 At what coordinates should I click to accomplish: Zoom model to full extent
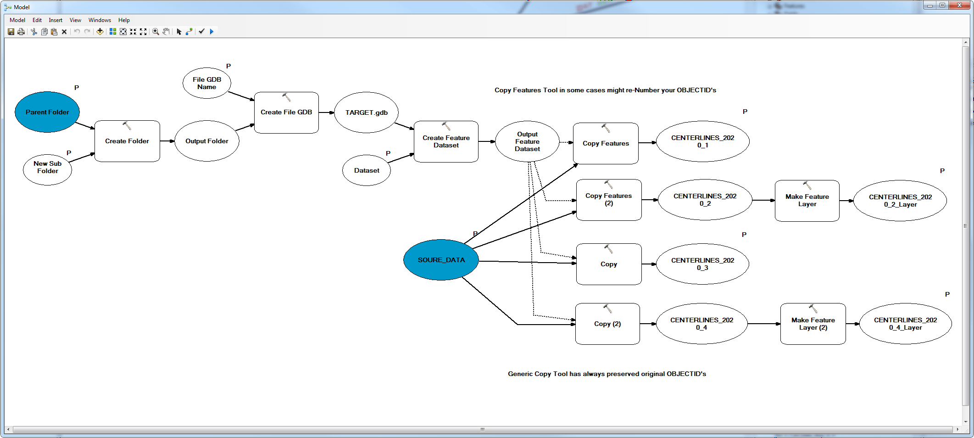[123, 31]
